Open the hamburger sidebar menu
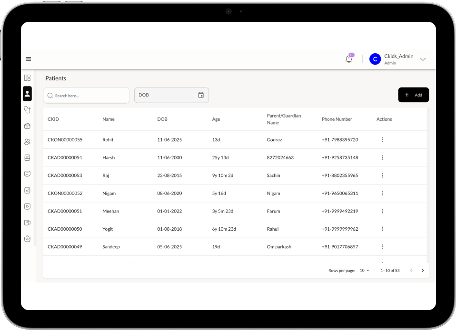456x331 pixels. pyautogui.click(x=28, y=59)
